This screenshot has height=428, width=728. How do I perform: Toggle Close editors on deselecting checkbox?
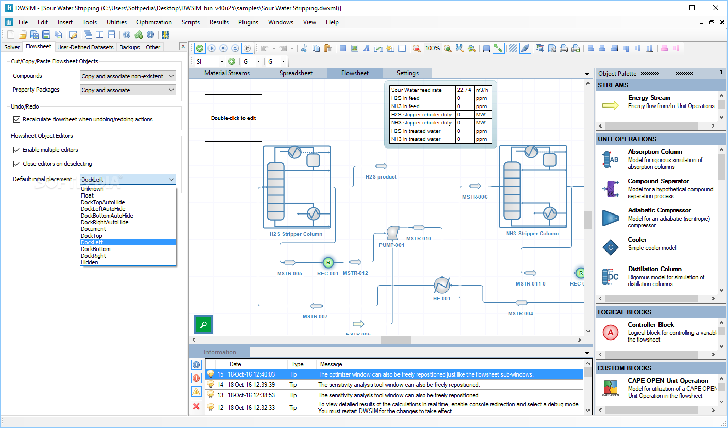(x=17, y=164)
